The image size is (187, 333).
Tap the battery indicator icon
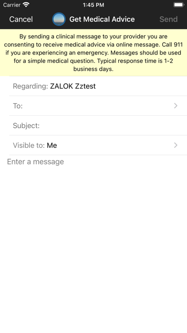(178, 5)
